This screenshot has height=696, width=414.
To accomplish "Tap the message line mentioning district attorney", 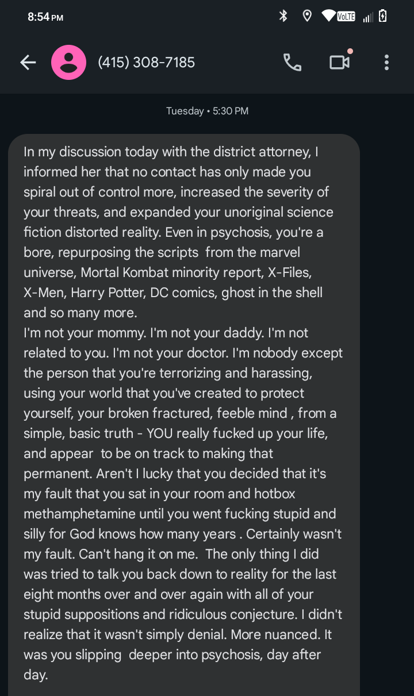I will 171,152.
